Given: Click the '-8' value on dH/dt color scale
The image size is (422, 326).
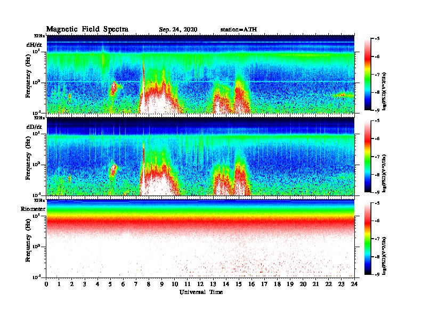Looking at the screenshot, I should point(377,92).
